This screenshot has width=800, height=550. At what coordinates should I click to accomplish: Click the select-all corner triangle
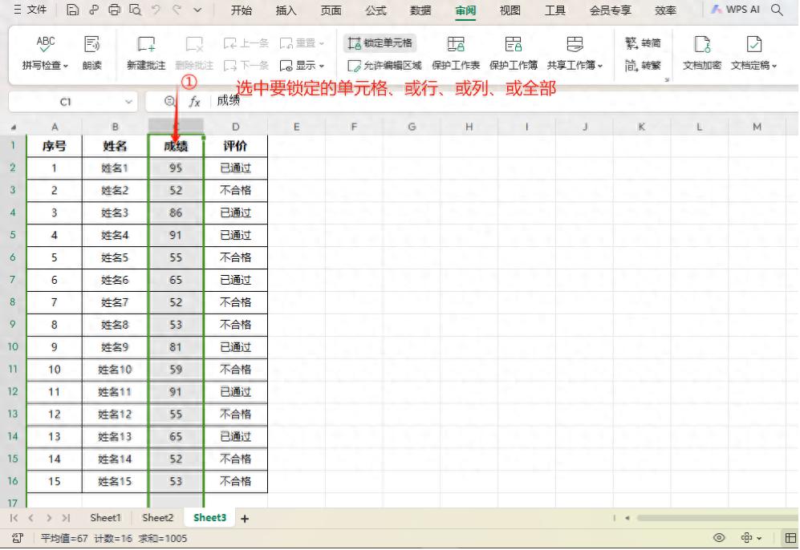point(14,127)
